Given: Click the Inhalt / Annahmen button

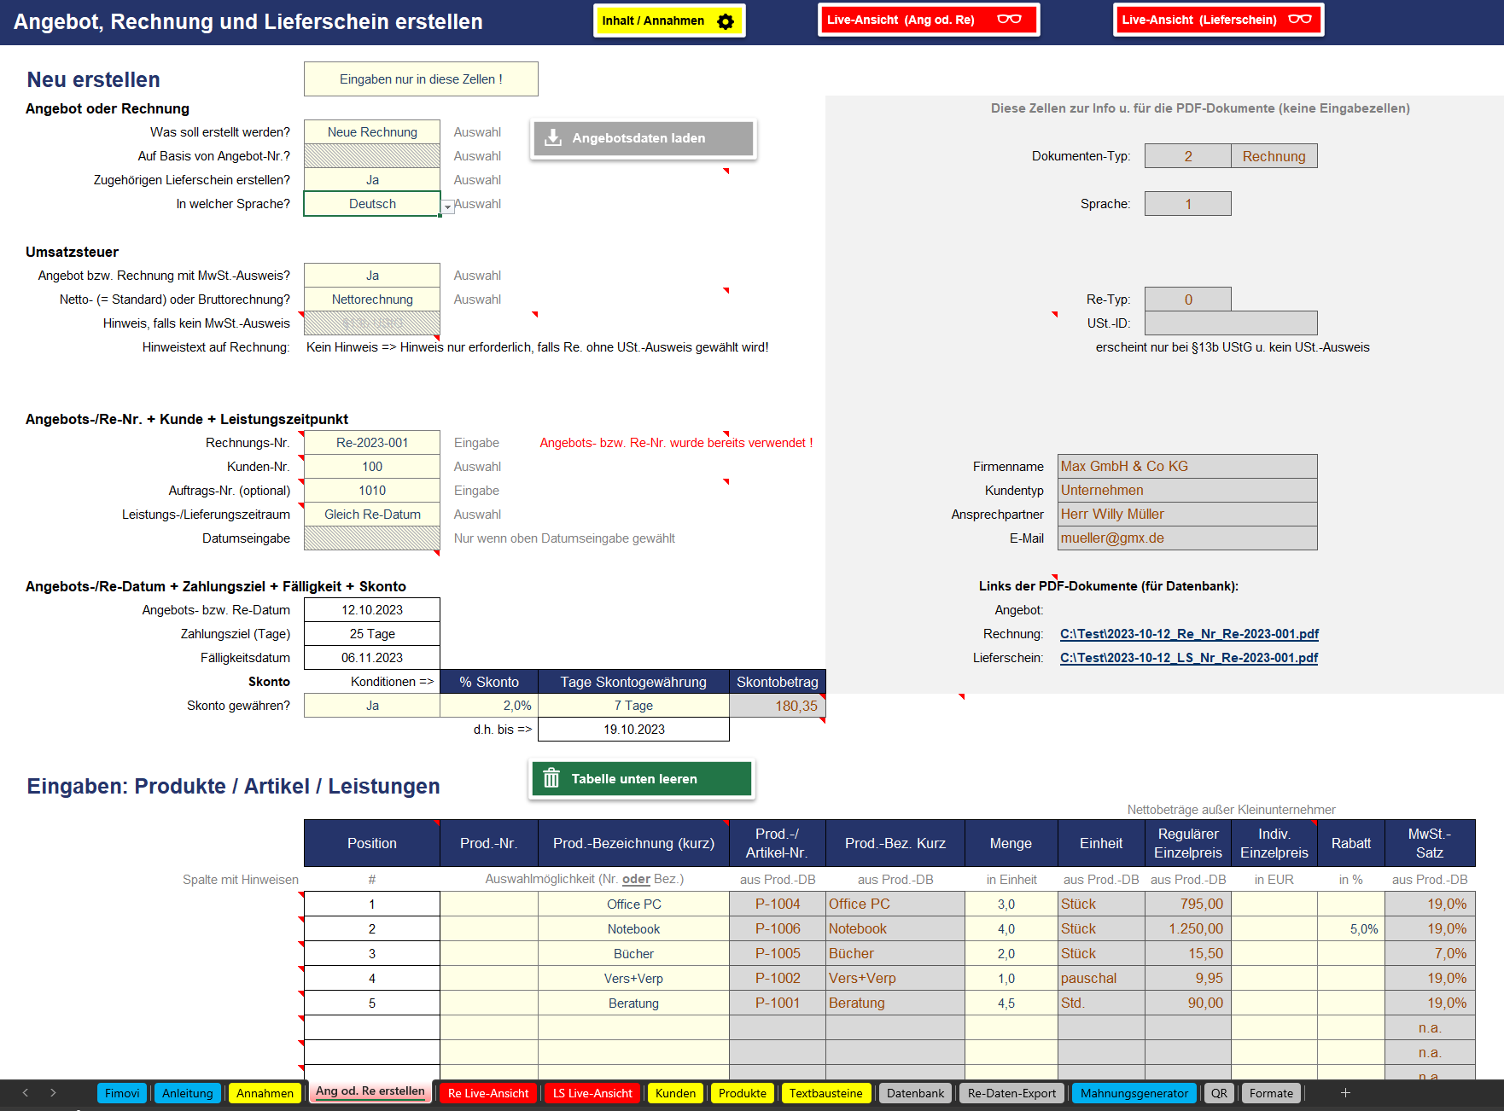Looking at the screenshot, I should coord(669,20).
